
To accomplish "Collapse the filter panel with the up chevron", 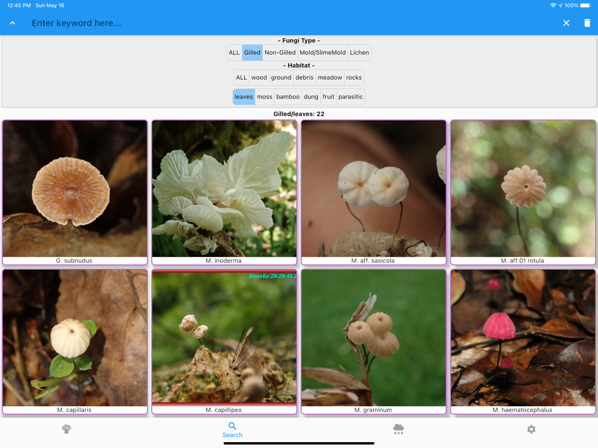I will (x=13, y=23).
